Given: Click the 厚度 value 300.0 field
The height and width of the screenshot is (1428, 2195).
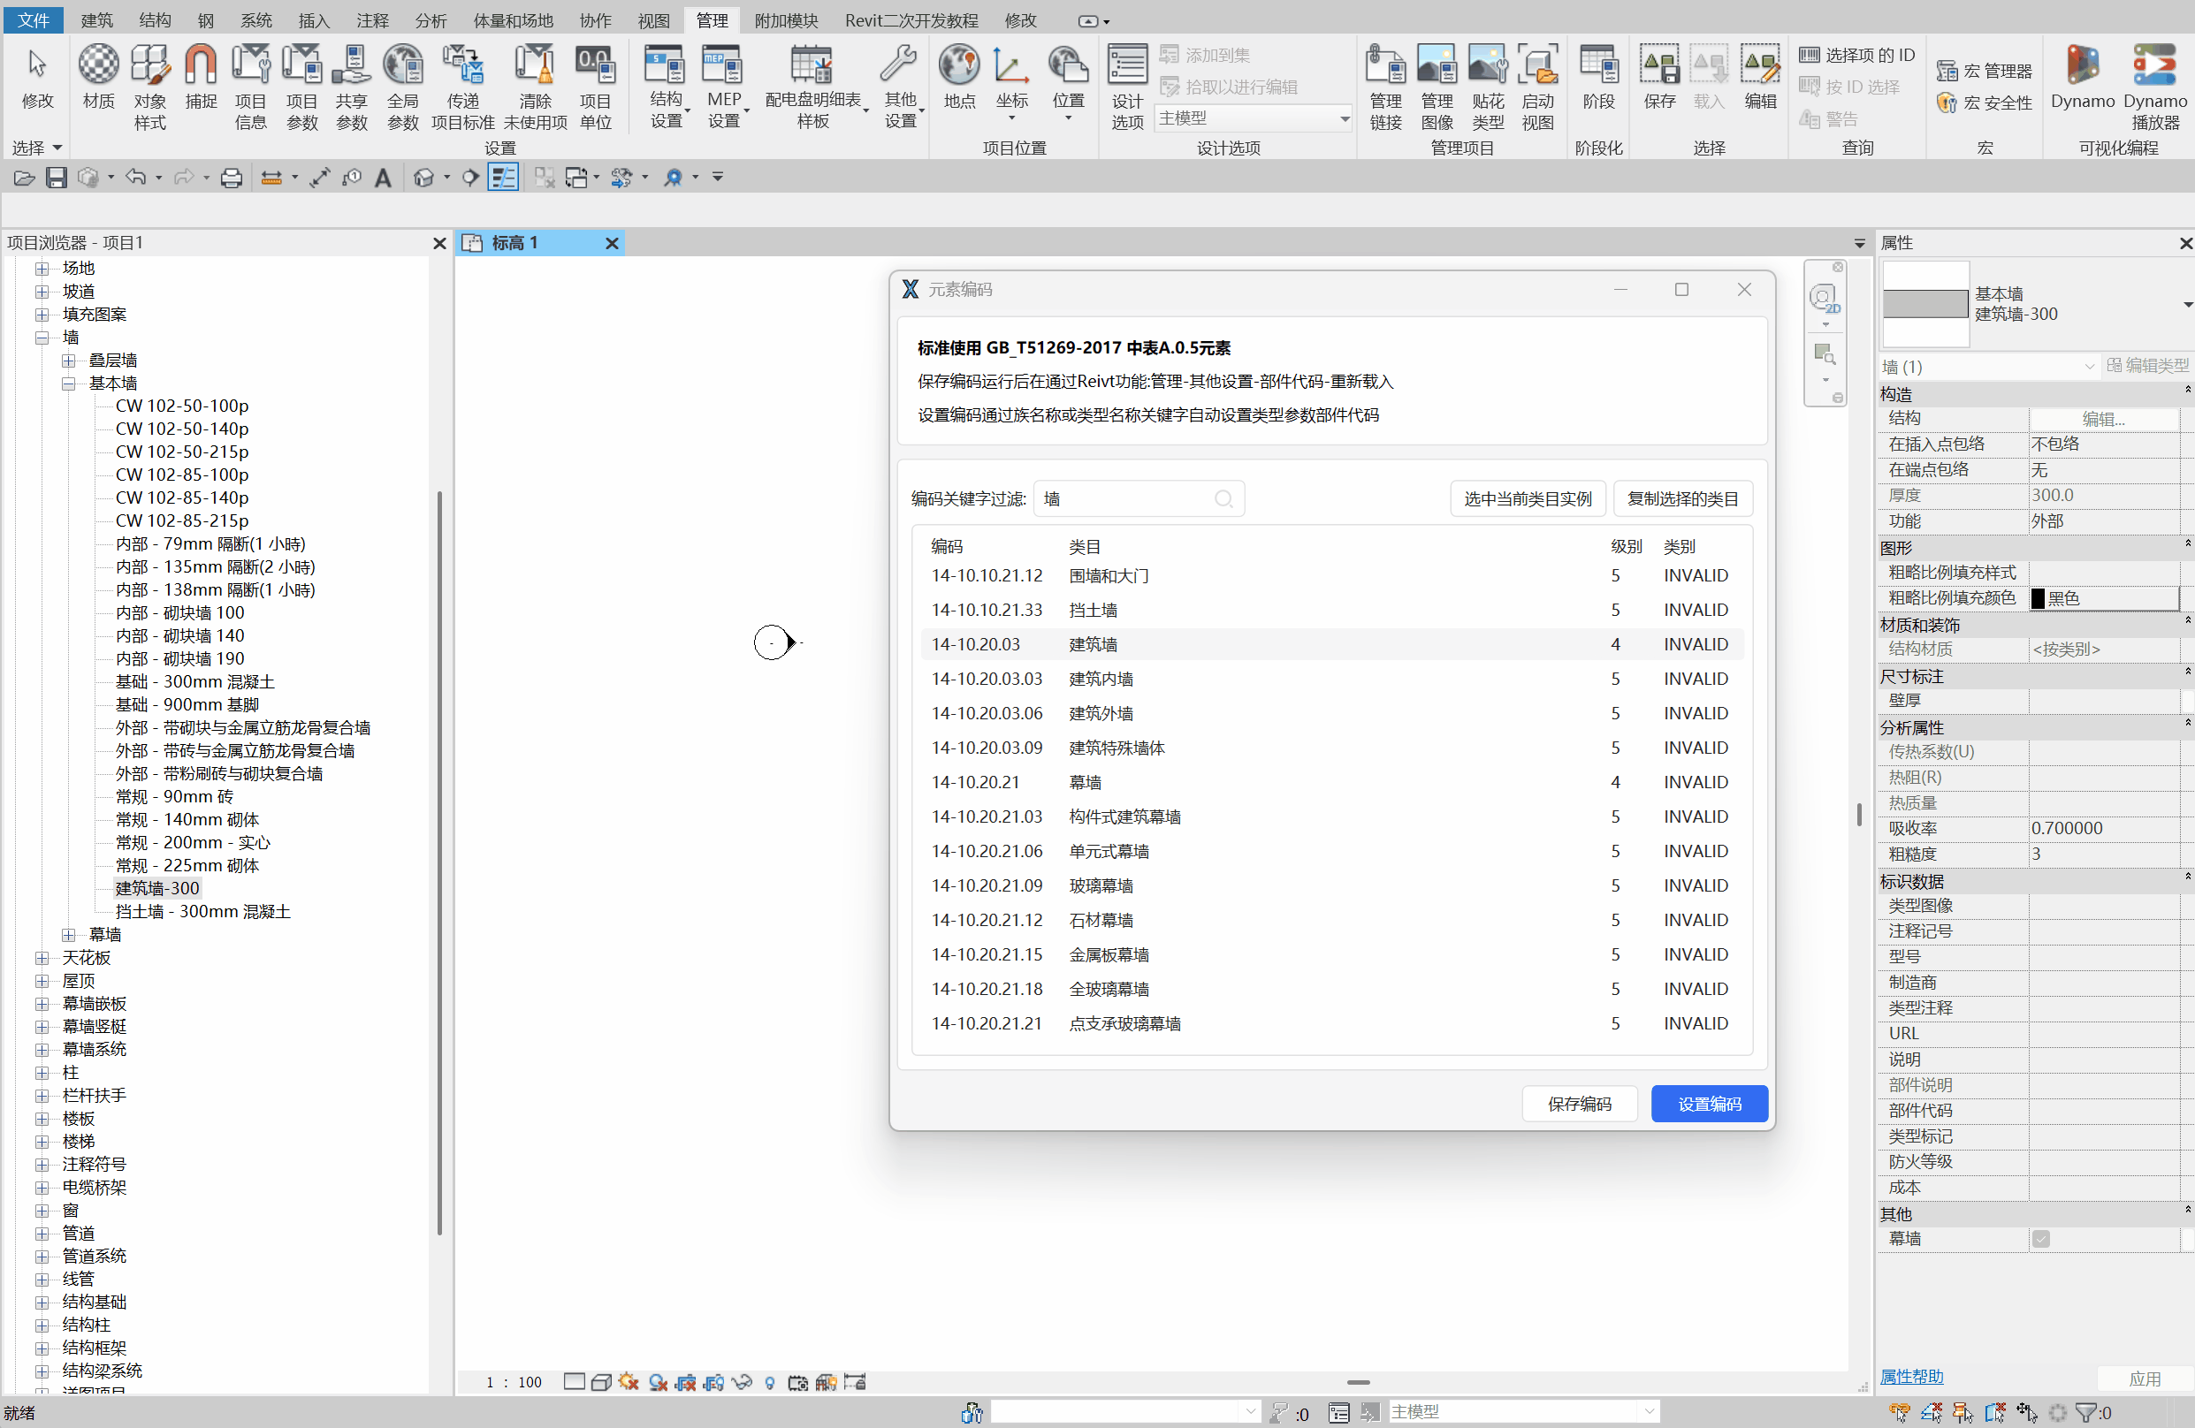Looking at the screenshot, I should coord(2104,495).
